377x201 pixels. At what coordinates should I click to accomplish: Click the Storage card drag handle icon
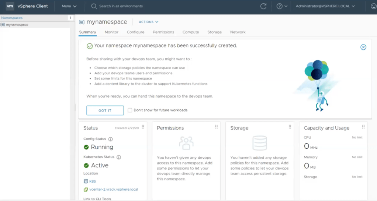[290, 127]
